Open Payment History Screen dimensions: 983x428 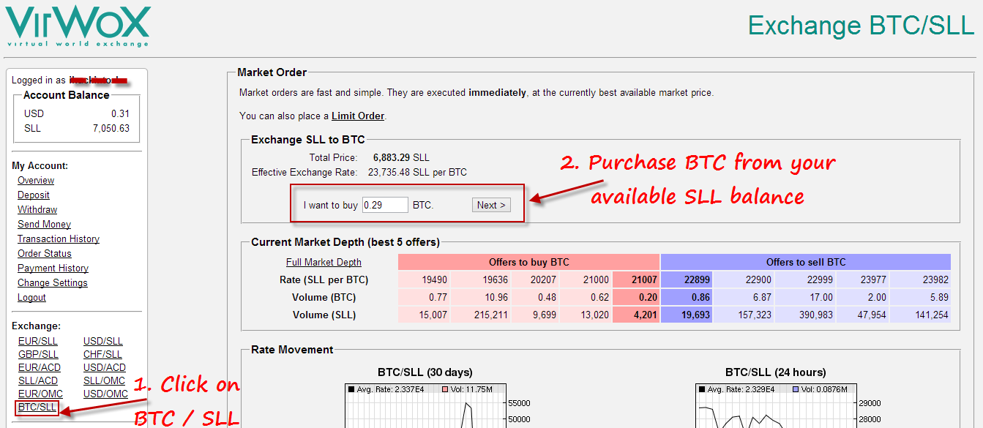pyautogui.click(x=53, y=269)
